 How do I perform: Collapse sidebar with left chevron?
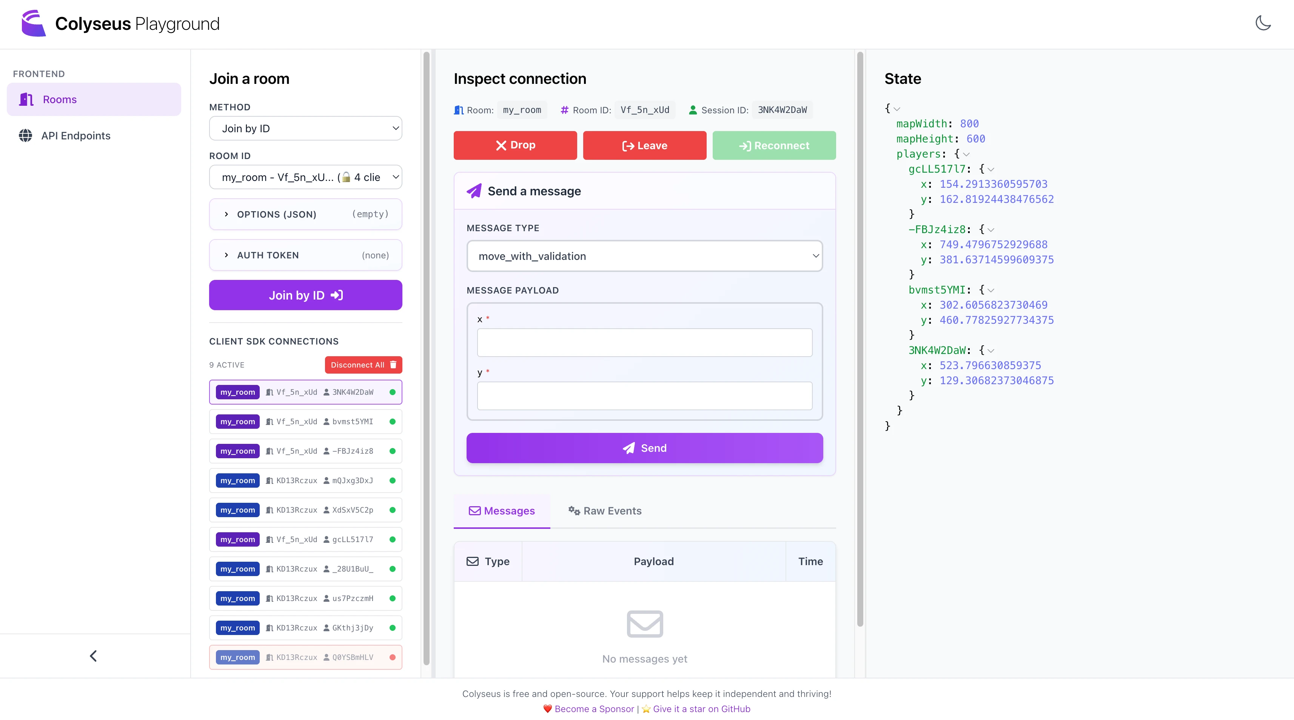pos(94,656)
